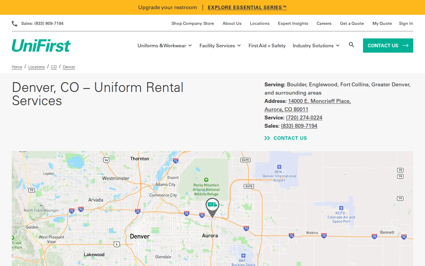Select Get a Quote

tap(352, 23)
